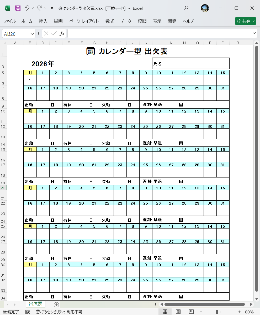Viewport: 260px width, 315px height.
Task: Click the accessibility status icon
Action: tap(38, 312)
